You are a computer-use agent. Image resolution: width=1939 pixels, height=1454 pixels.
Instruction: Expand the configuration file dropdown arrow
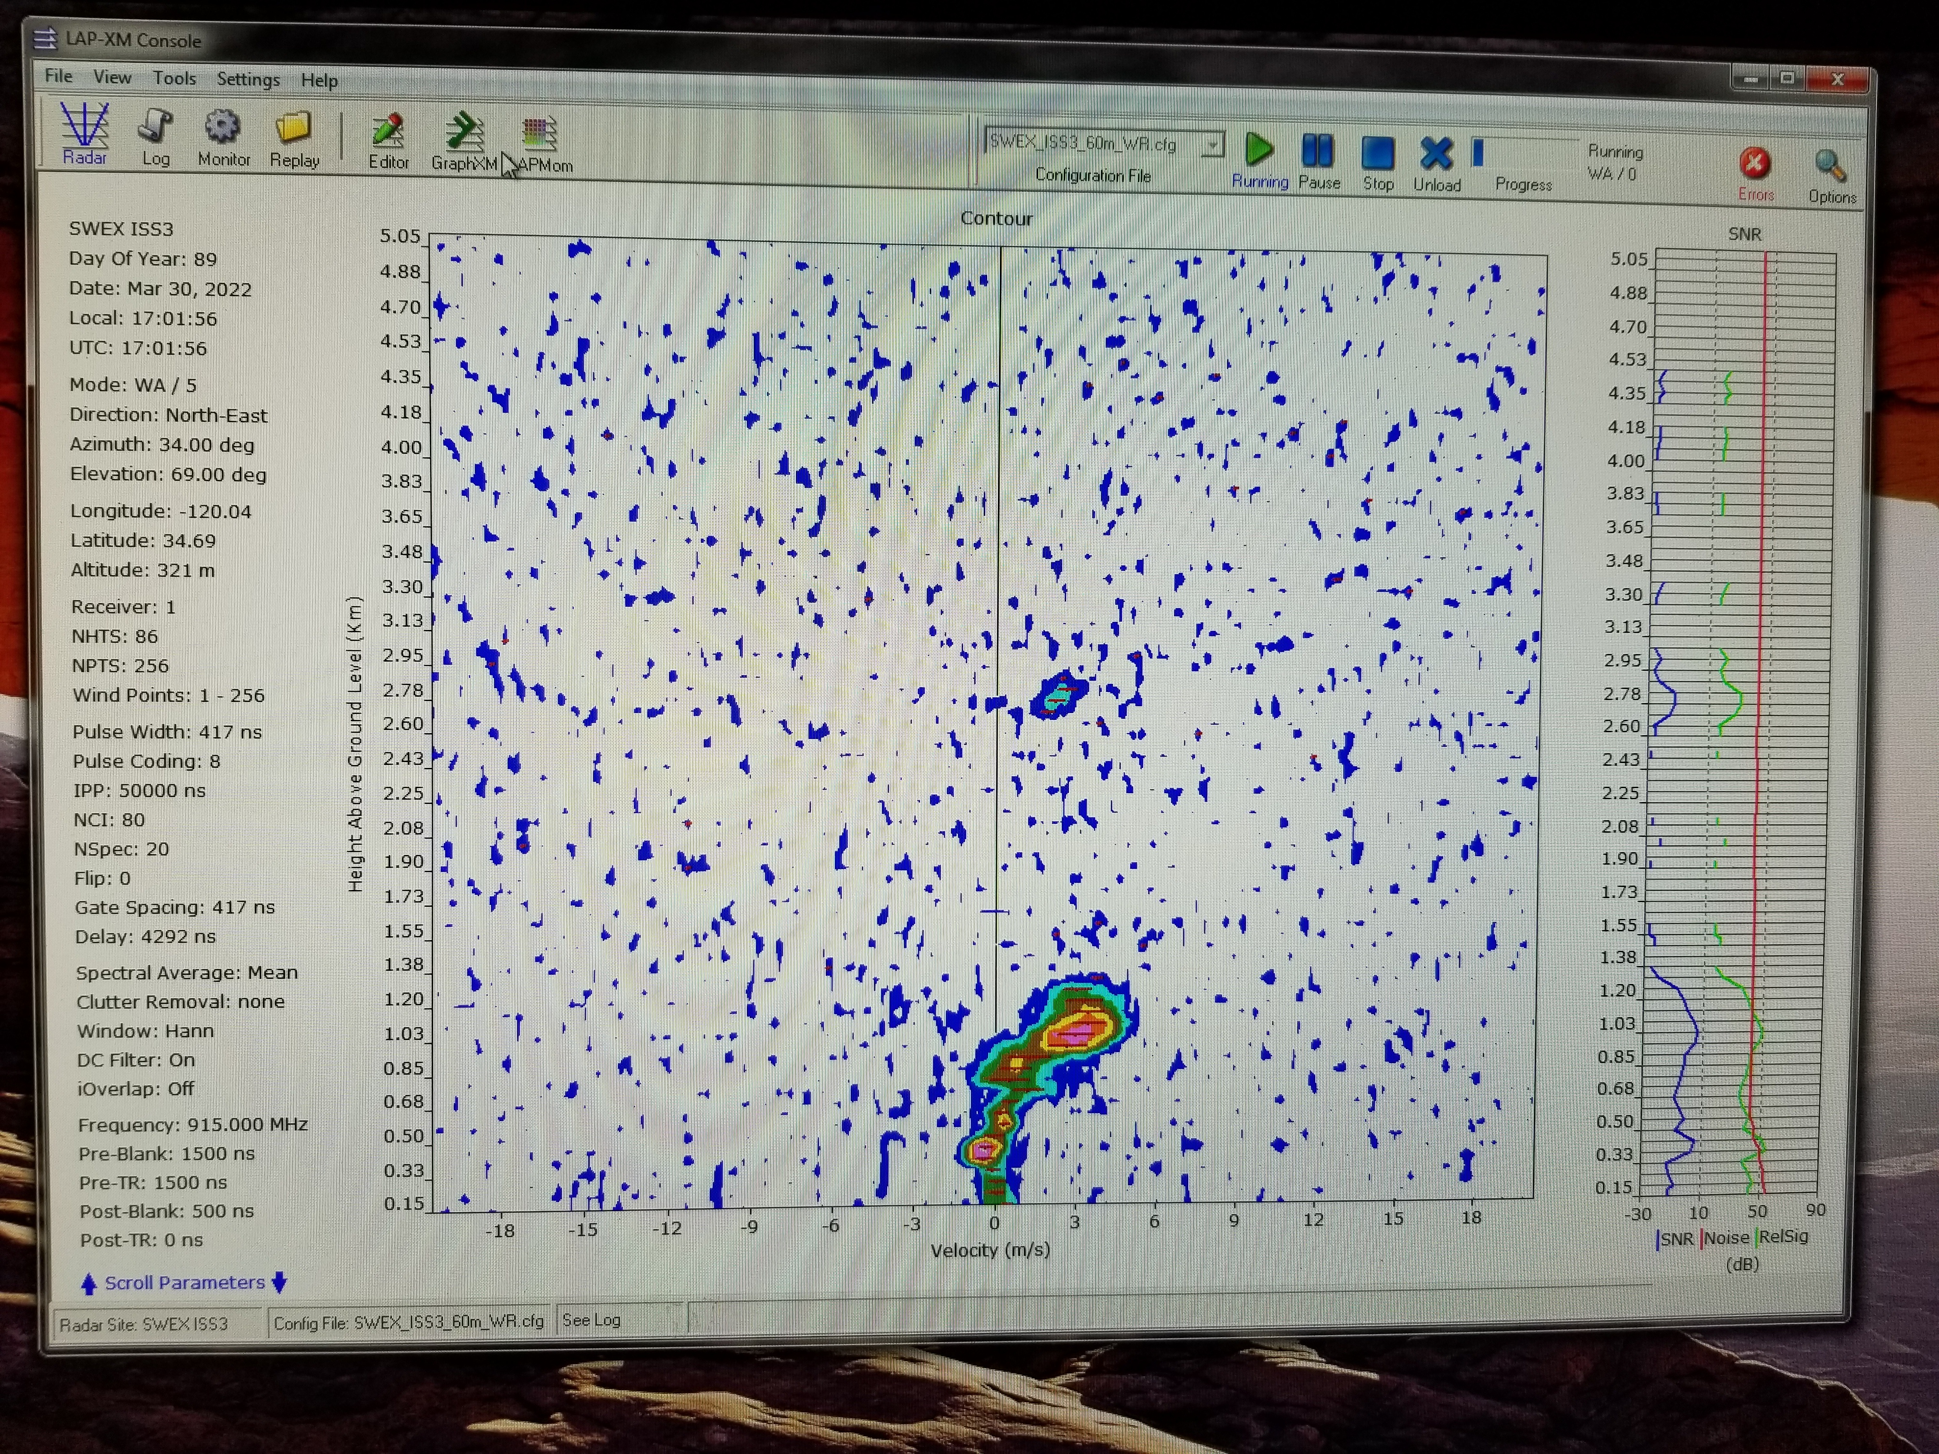tap(1213, 145)
